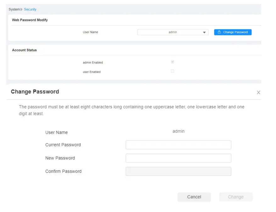The image size is (276, 212).
Task: Click the lock icon on Change Password button
Action: [219, 32]
